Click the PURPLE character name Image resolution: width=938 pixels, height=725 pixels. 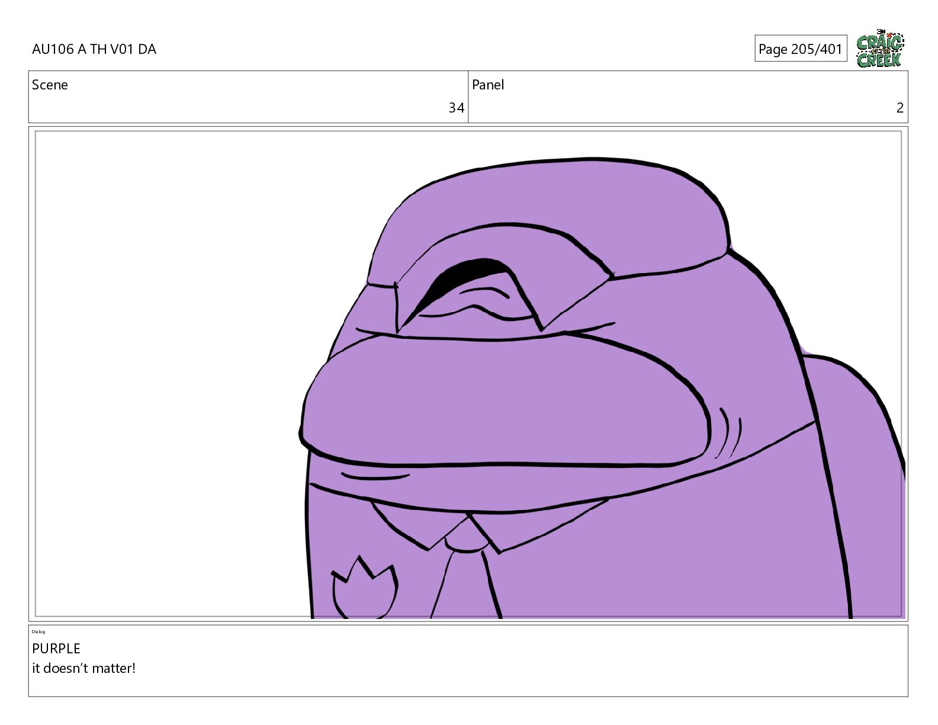click(56, 649)
